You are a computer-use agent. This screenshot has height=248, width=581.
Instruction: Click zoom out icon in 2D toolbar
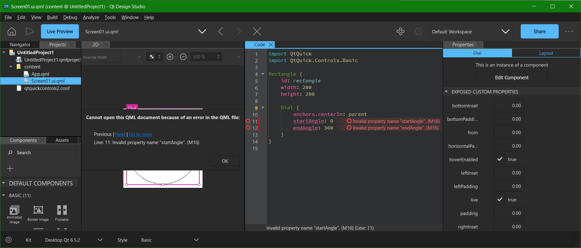[x=183, y=57]
